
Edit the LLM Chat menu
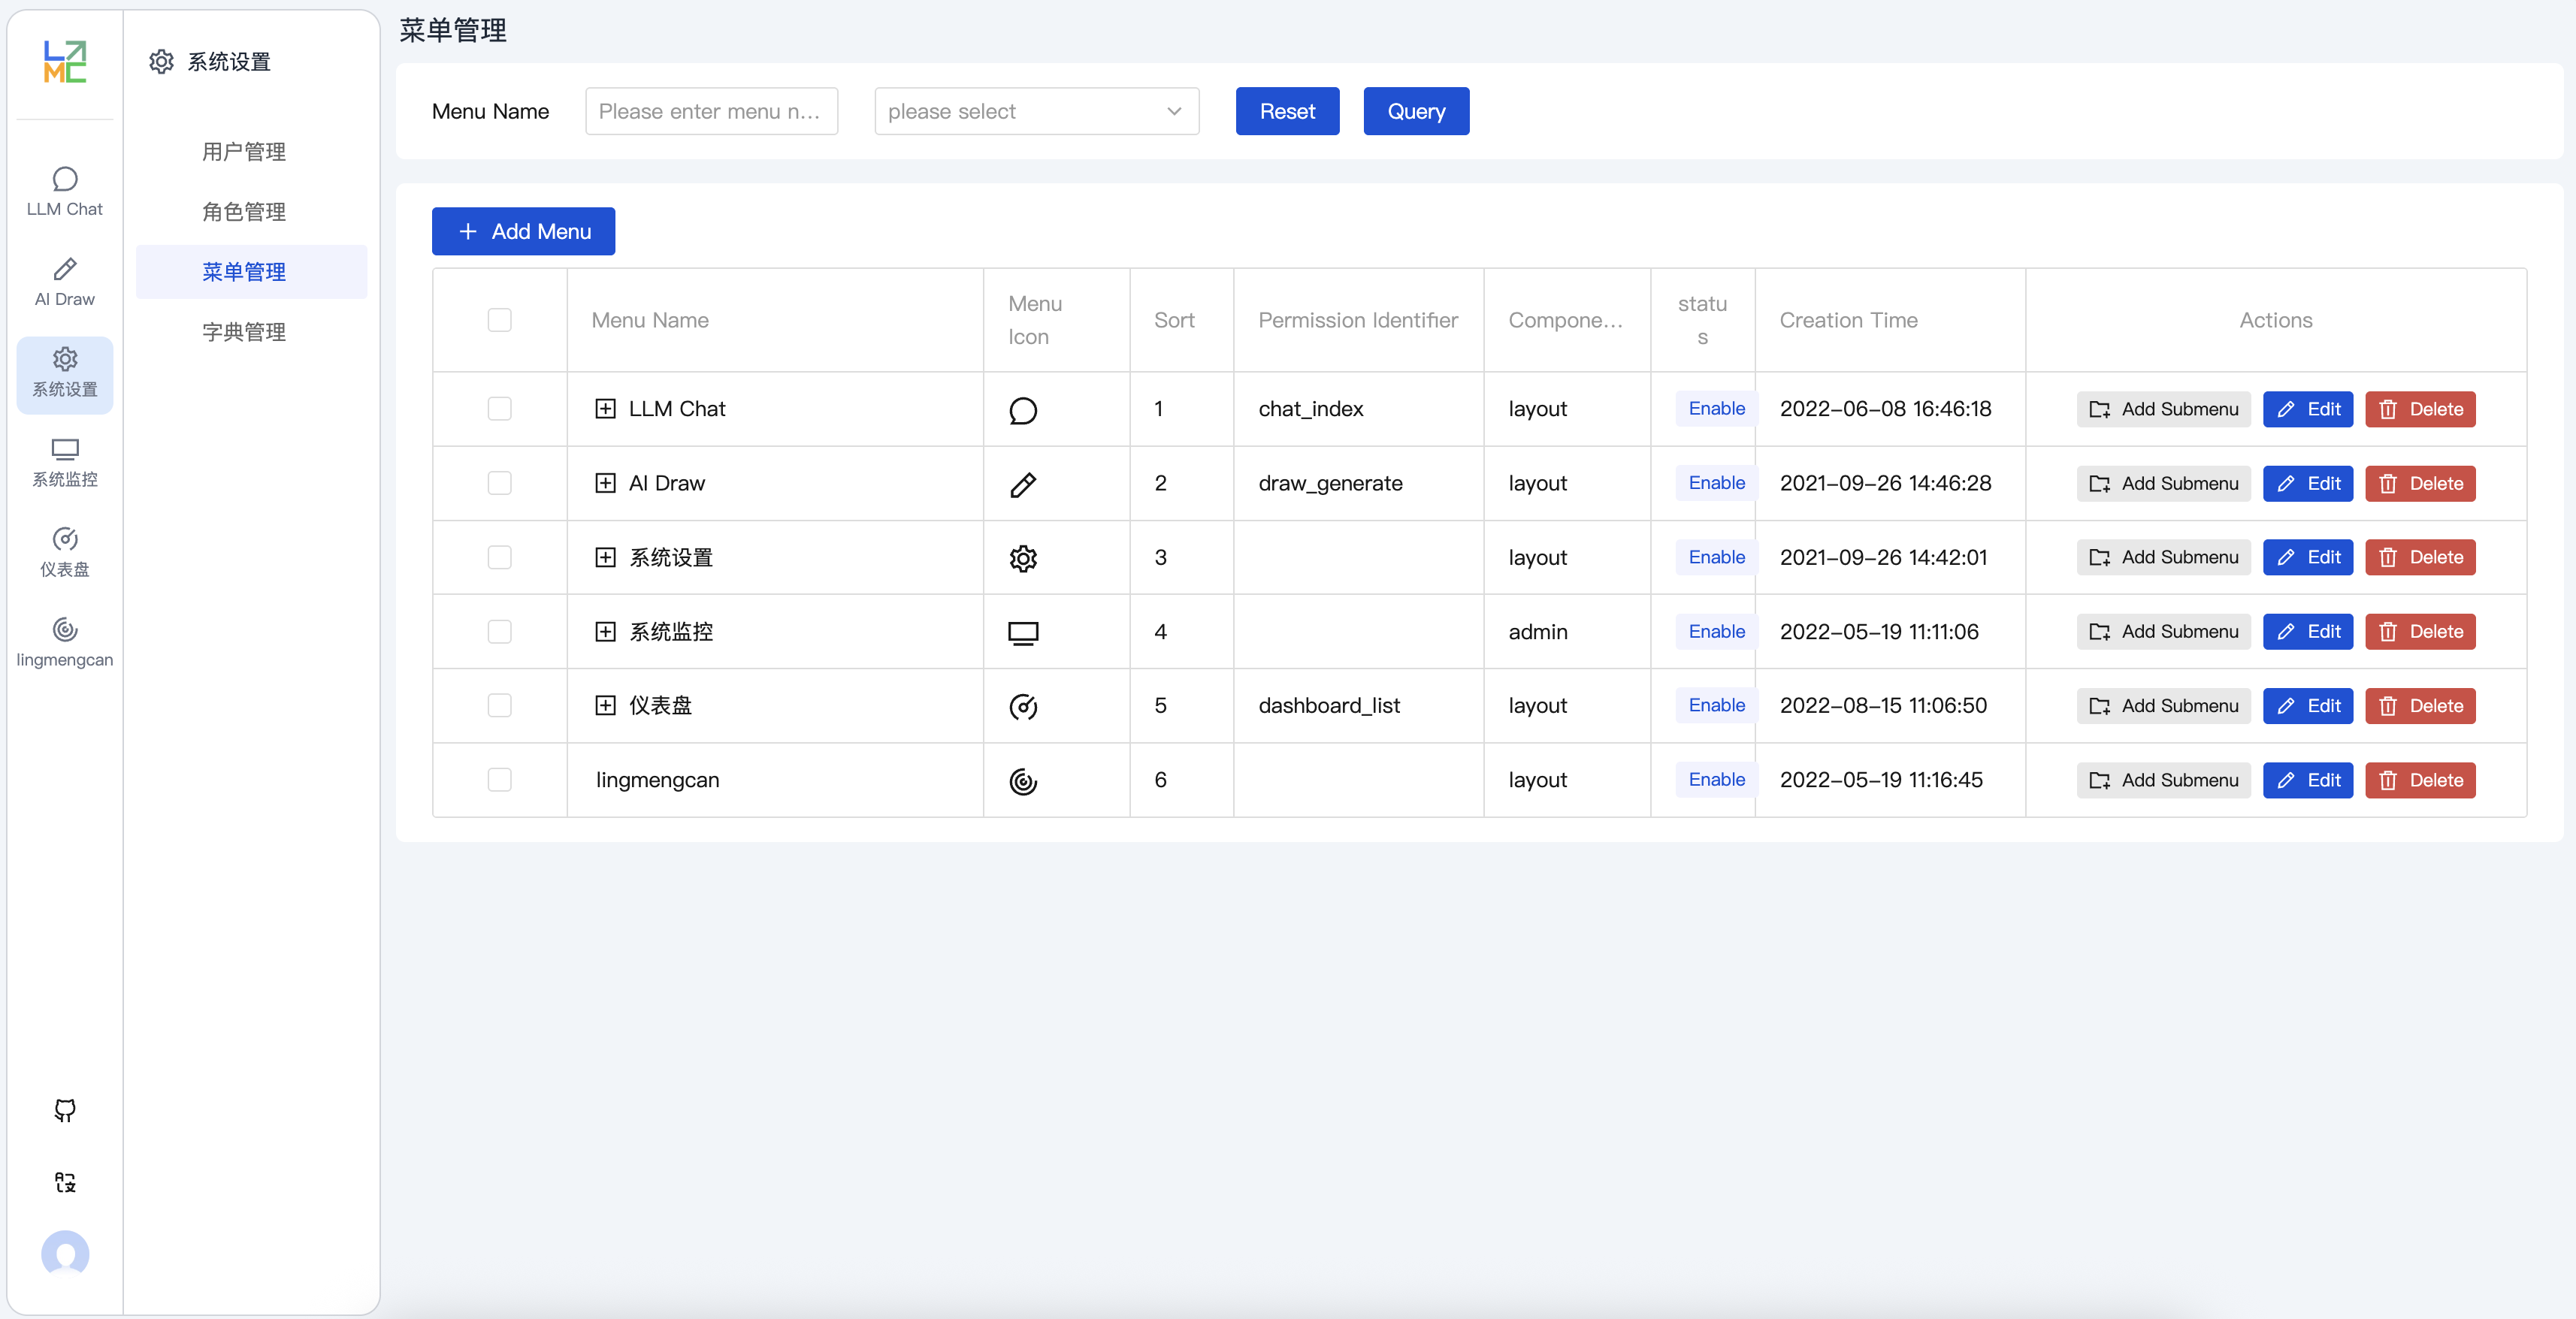2308,409
